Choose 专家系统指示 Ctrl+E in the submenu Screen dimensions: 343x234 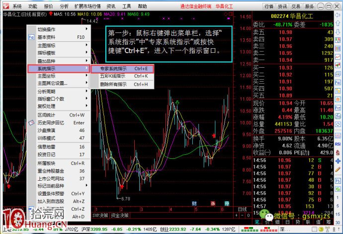tap(122, 69)
